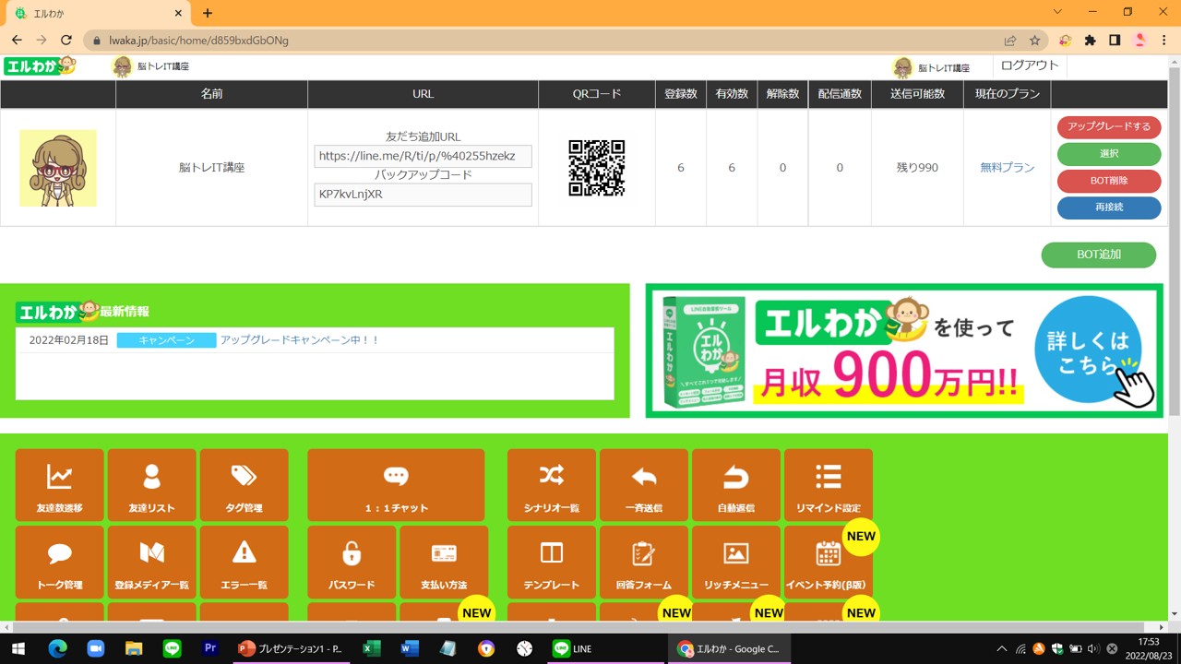This screenshot has width=1181, height=664.
Task: Click the blue キャンペーン label
Action: (167, 340)
